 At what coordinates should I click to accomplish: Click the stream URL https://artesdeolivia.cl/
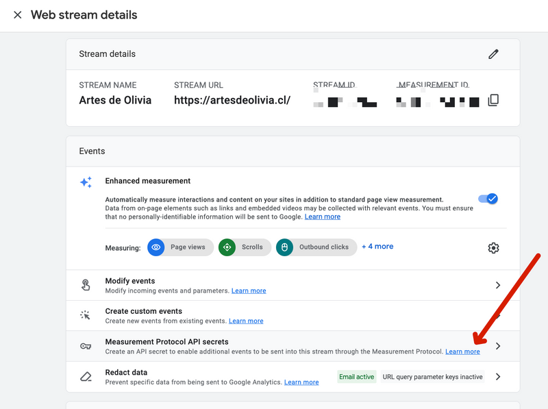[232, 100]
